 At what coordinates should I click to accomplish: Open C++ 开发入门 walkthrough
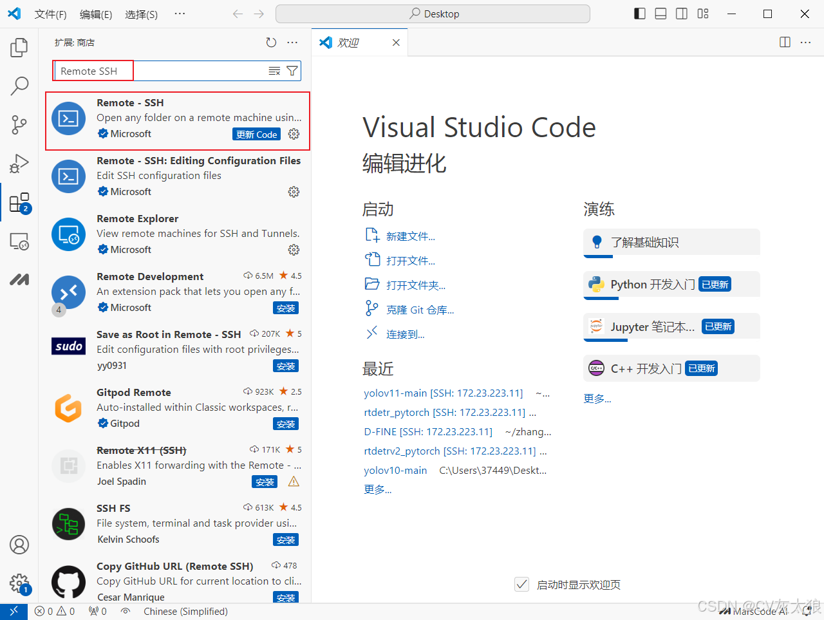[671, 368]
